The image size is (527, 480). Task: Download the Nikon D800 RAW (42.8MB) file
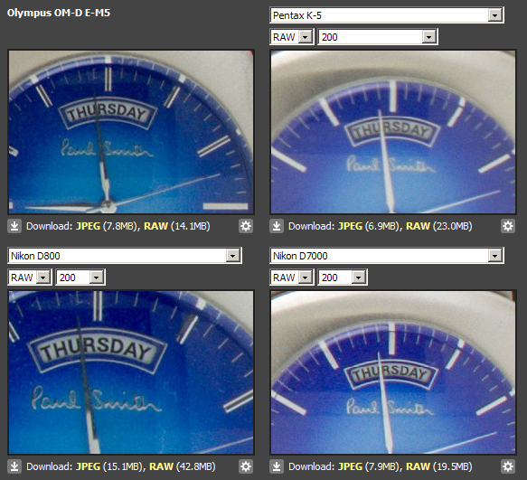(161, 466)
